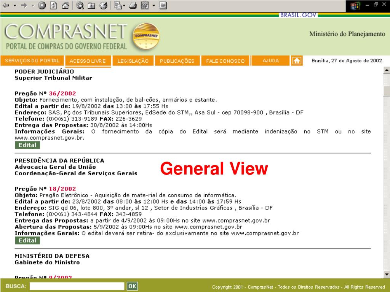Open the History clock icon
This screenshot has height=292, width=390.
tap(103, 5)
